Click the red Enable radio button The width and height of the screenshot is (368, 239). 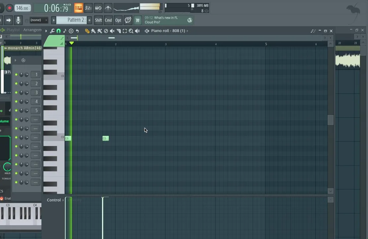pyautogui.click(x=2, y=199)
